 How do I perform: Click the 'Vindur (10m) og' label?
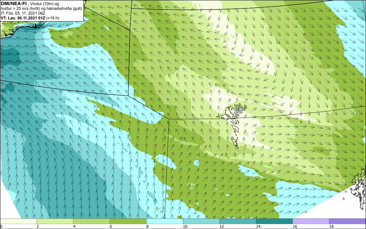pos(45,4)
